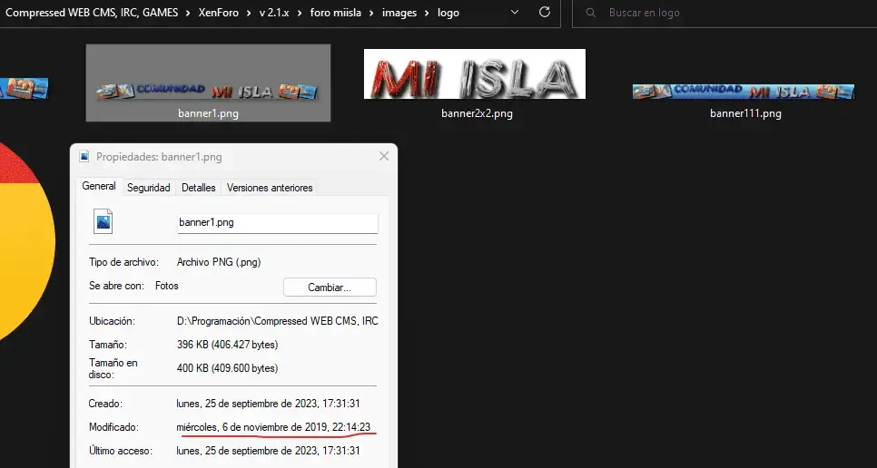Click '400 KB (409.600 bytes)' disk size value
This screenshot has height=468, width=877.
(x=227, y=368)
